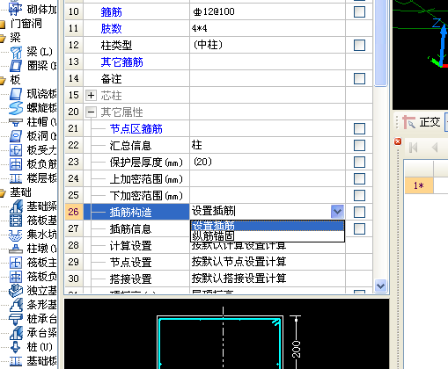Select the 承台梁 cap beam icon
The width and height of the screenshot is (448, 369).
pos(16,333)
